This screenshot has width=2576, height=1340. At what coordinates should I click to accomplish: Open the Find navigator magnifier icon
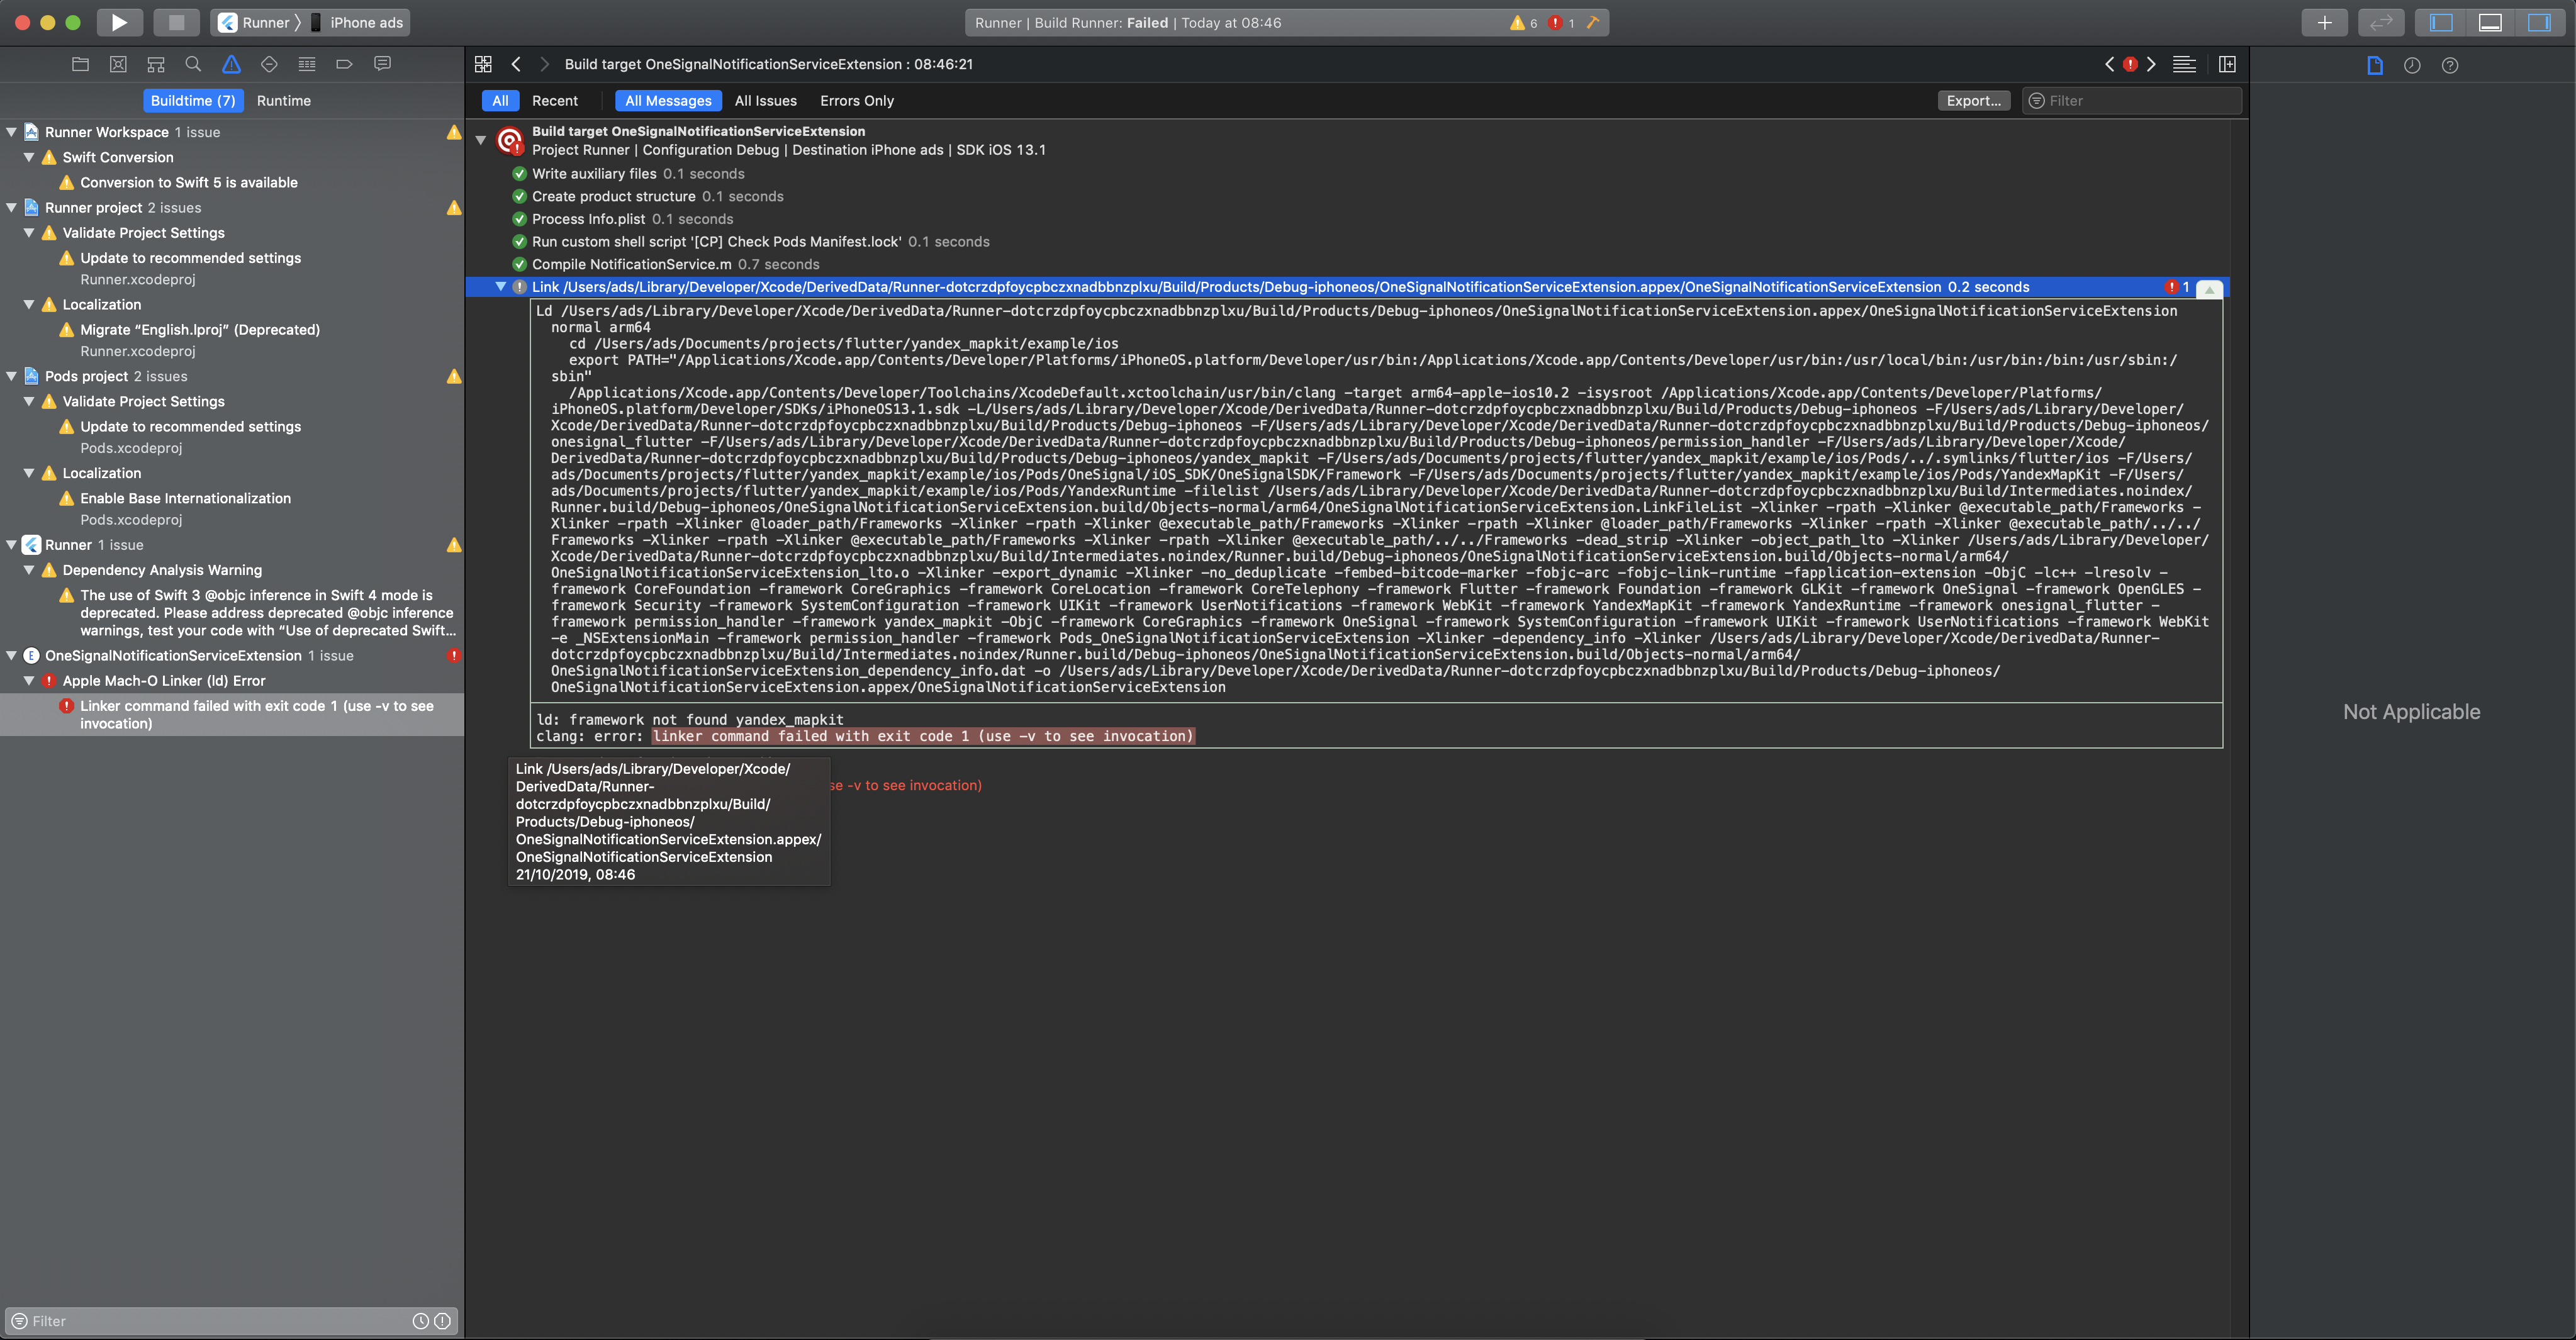click(x=193, y=64)
